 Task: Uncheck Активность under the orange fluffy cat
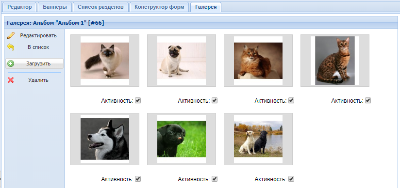tap(291, 100)
